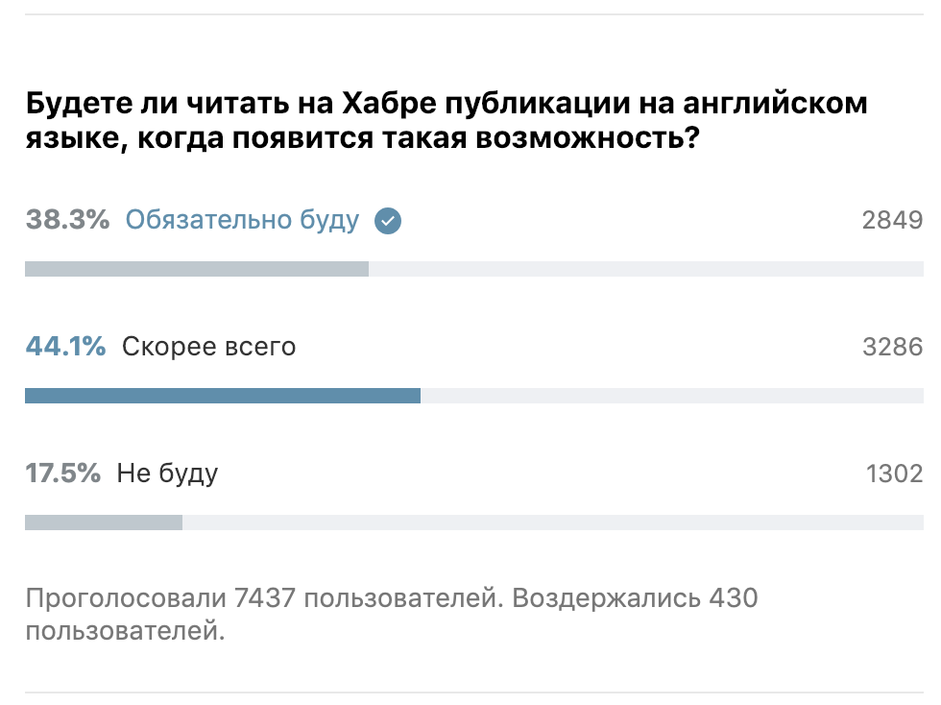941x705 pixels.
Task: Click the empty grey track of the Не буду bar
Action: 553,523
